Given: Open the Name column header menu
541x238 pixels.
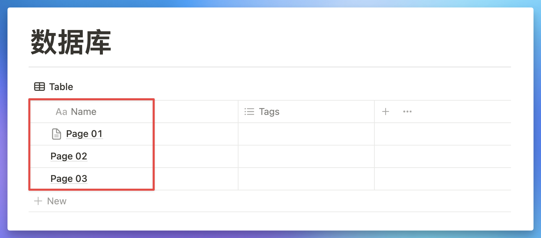Looking at the screenshot, I should [83, 112].
